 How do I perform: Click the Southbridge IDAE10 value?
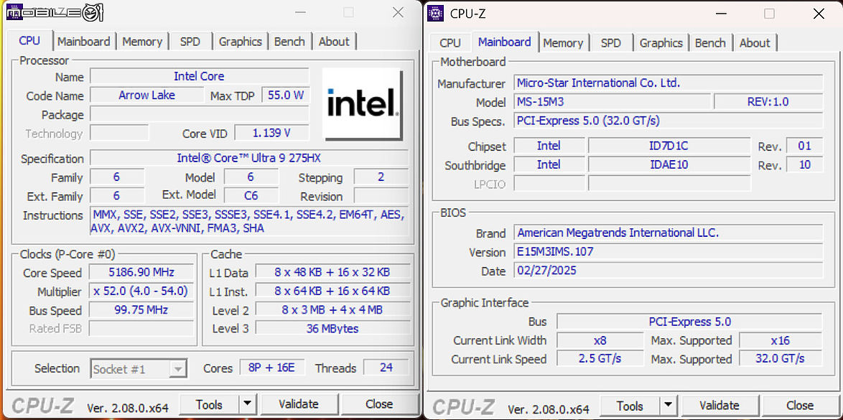(669, 164)
